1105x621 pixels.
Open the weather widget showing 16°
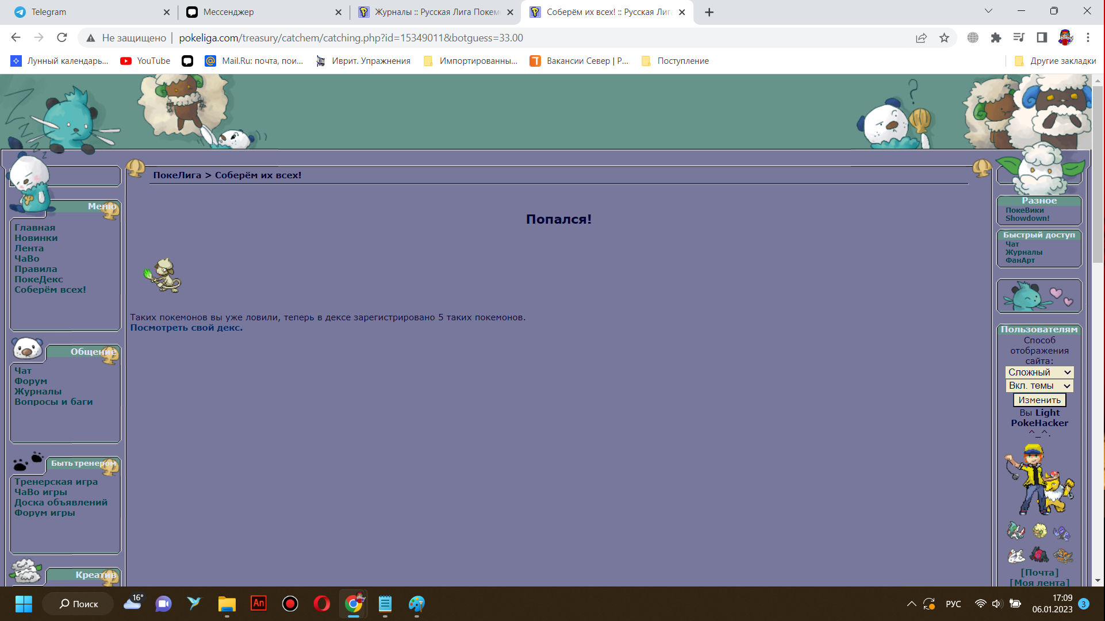133,603
